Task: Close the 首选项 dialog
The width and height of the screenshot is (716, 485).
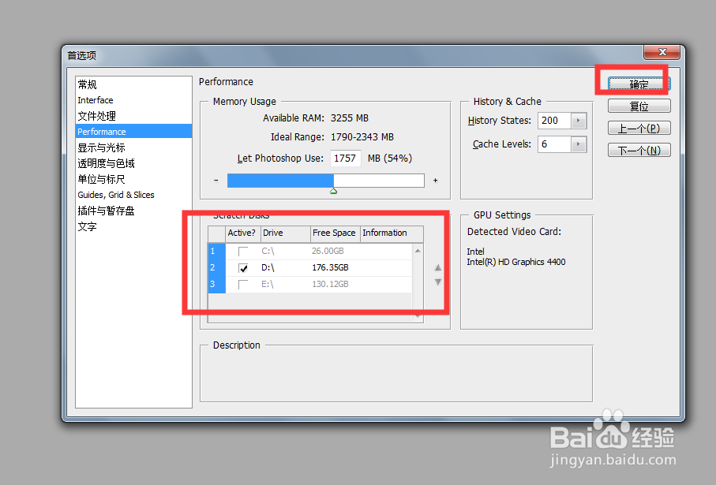Action: tap(662, 52)
